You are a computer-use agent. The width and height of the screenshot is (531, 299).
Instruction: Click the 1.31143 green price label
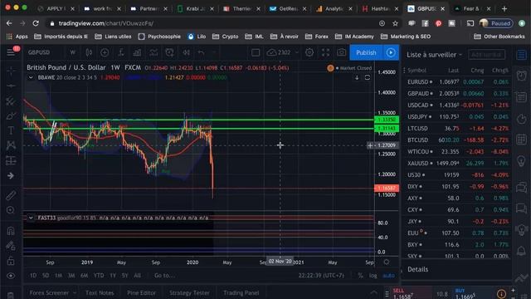point(387,128)
